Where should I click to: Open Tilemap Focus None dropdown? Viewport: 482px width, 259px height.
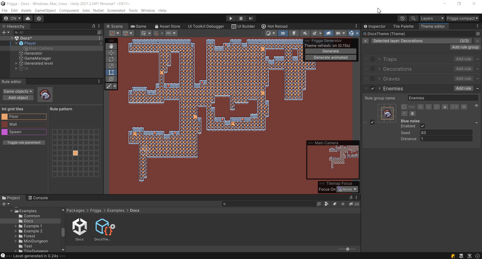[347, 189]
